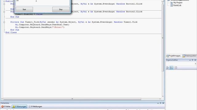Click the SendKeys("{Enter}") code line
Screen dimensions: 197x110
[x=40, y=27]
